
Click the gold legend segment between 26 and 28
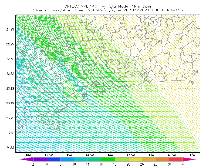click(149, 159)
